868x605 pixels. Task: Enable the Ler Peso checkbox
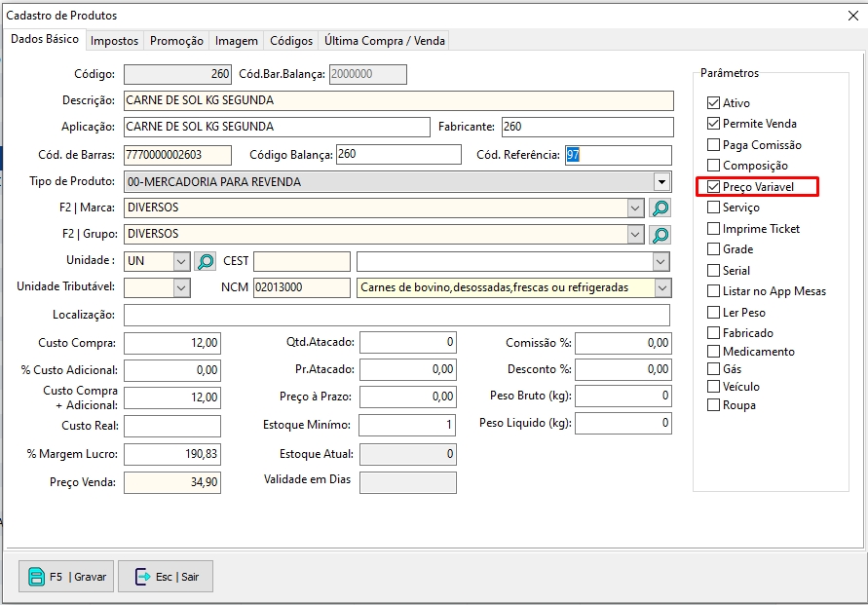click(x=714, y=313)
